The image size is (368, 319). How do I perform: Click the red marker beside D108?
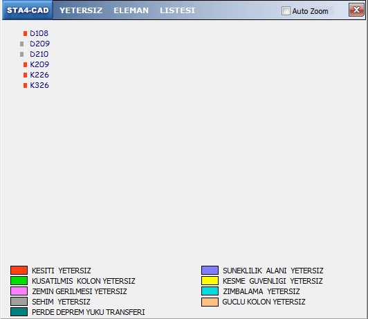[x=25, y=34]
